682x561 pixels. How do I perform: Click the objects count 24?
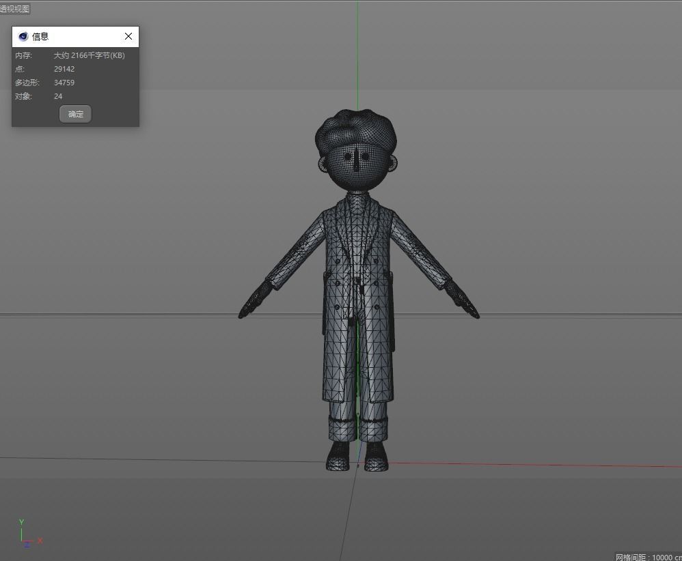click(x=58, y=96)
